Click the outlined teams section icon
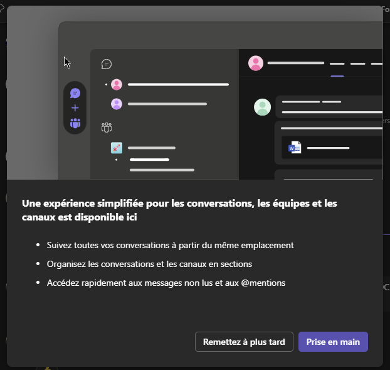Image resolution: width=390 pixels, height=370 pixels. (x=107, y=127)
